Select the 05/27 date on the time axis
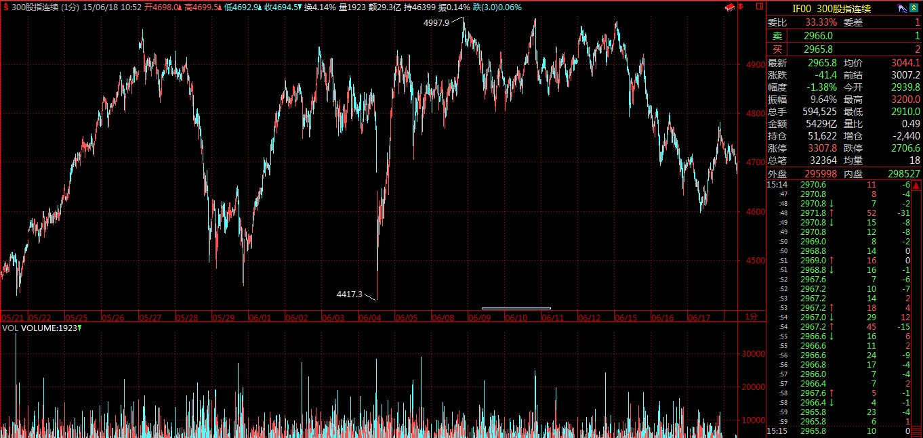Viewport: 923px width, 438px height. [149, 317]
